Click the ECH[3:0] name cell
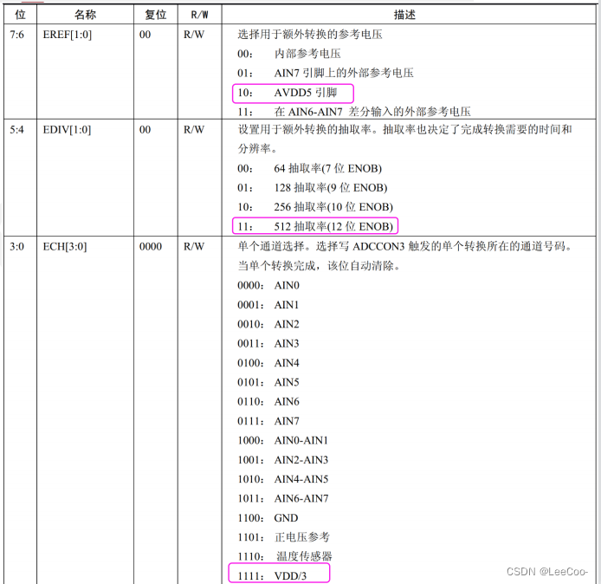 [85, 410]
